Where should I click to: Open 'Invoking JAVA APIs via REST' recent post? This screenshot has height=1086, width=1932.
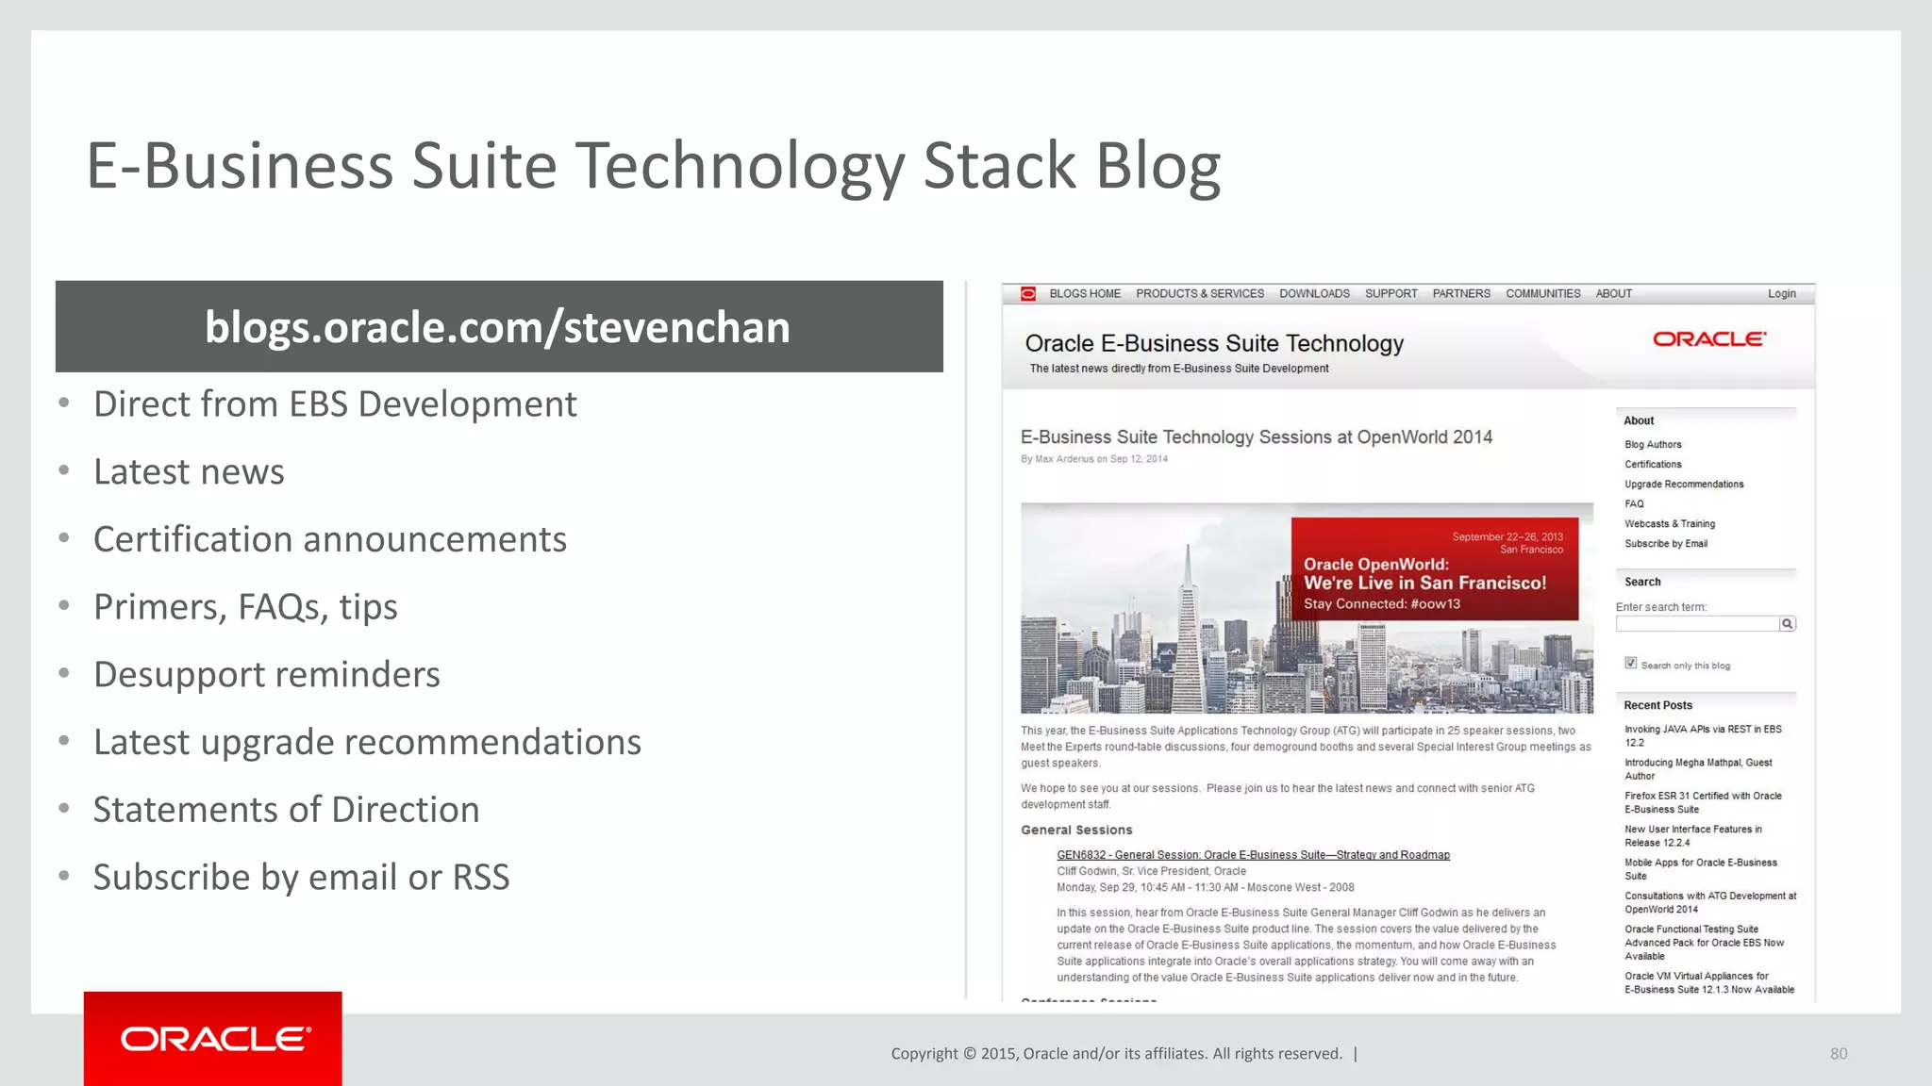click(x=1703, y=736)
